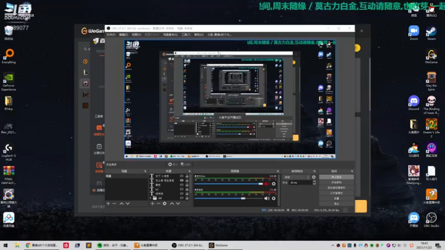This screenshot has height=250, width=445.
Task: Add a new scene with the plus icon
Action: 108,203
